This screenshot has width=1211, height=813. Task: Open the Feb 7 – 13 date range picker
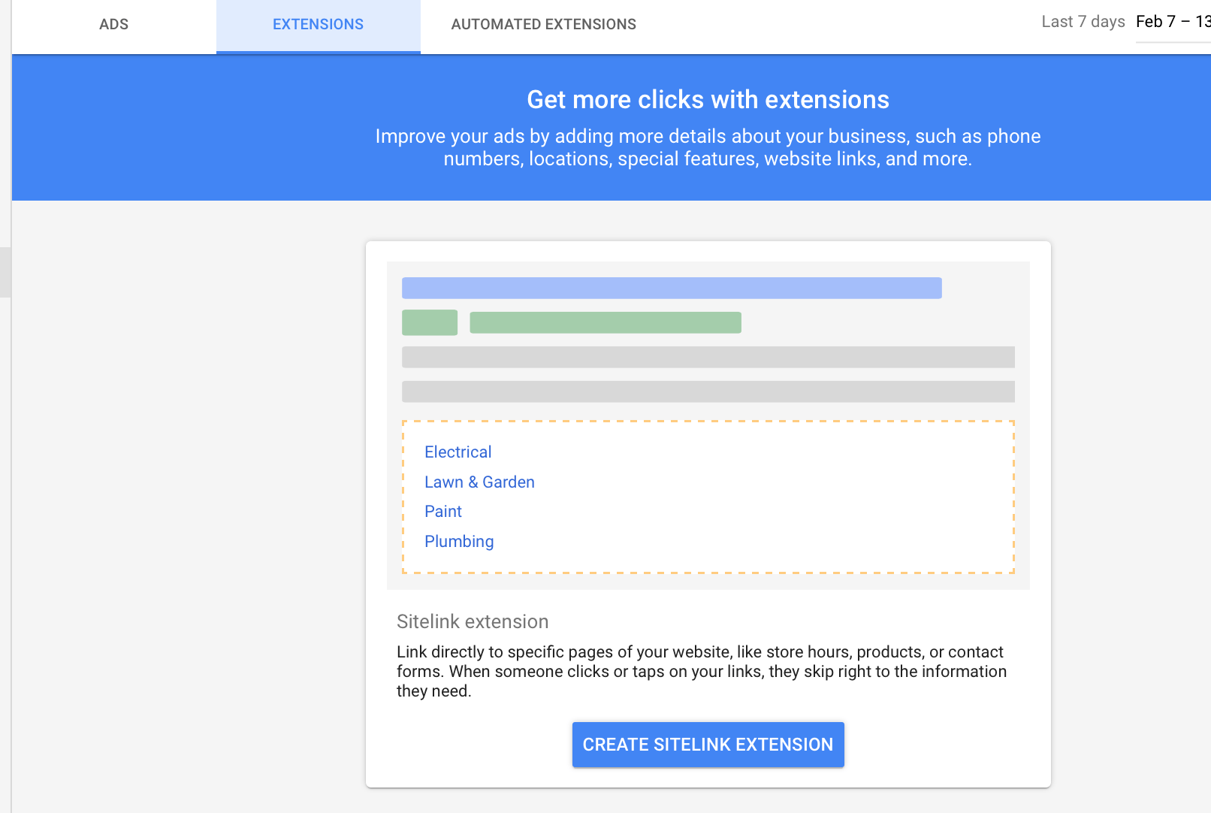click(1173, 22)
